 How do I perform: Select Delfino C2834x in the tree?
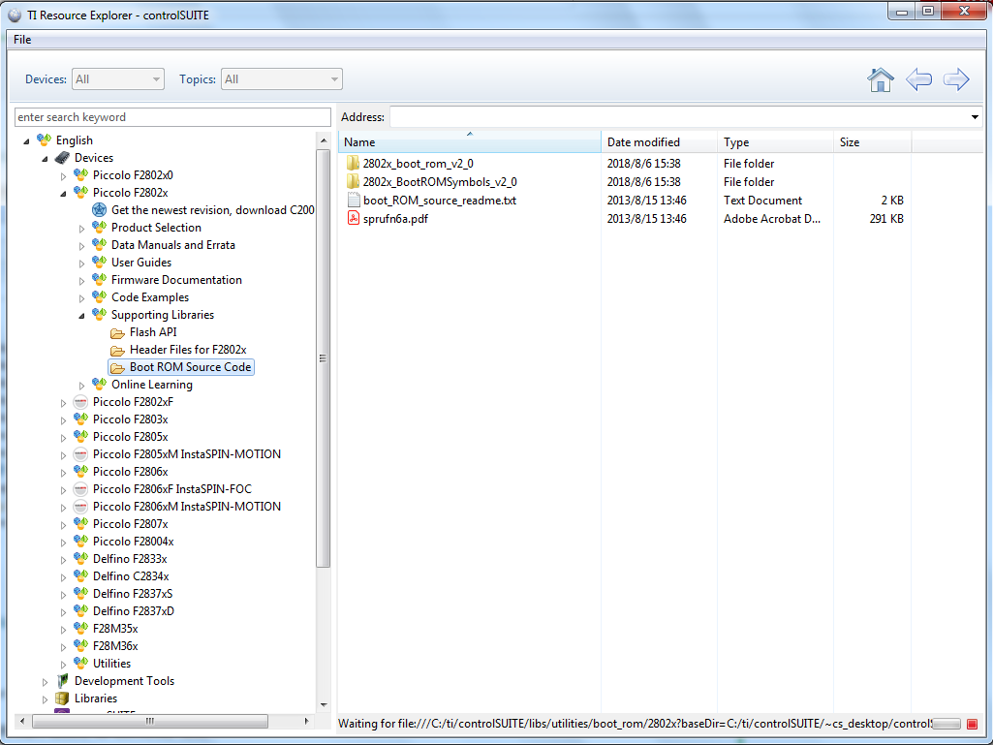pos(131,576)
